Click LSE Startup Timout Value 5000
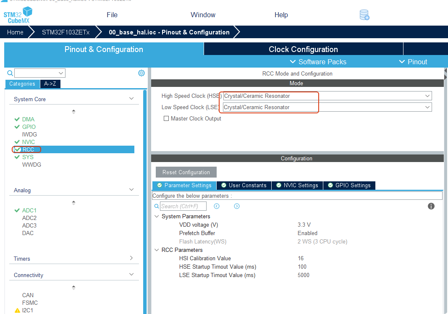The image size is (448, 314). [304, 275]
